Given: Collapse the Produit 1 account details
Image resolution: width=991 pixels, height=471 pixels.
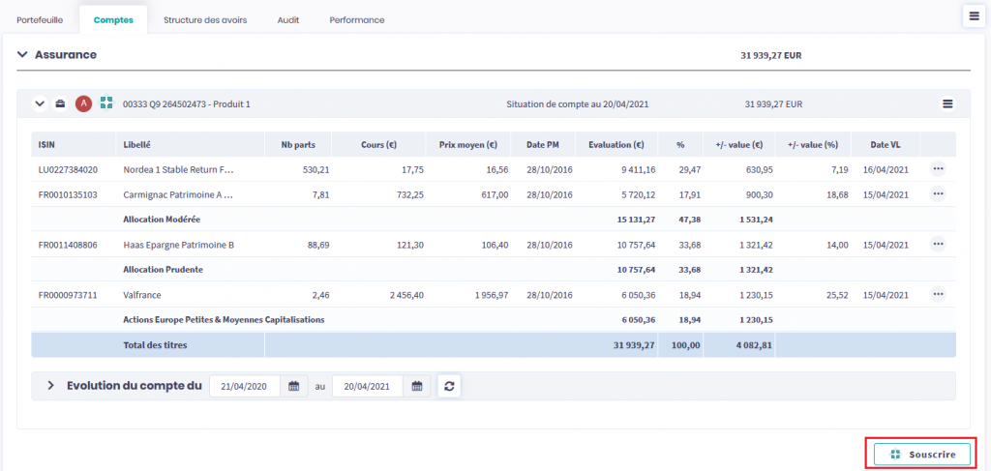Looking at the screenshot, I should click(40, 104).
